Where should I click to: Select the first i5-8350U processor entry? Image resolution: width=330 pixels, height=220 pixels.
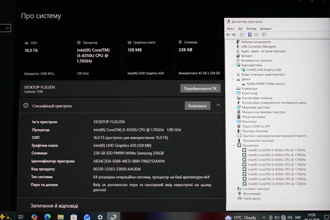point(276,150)
